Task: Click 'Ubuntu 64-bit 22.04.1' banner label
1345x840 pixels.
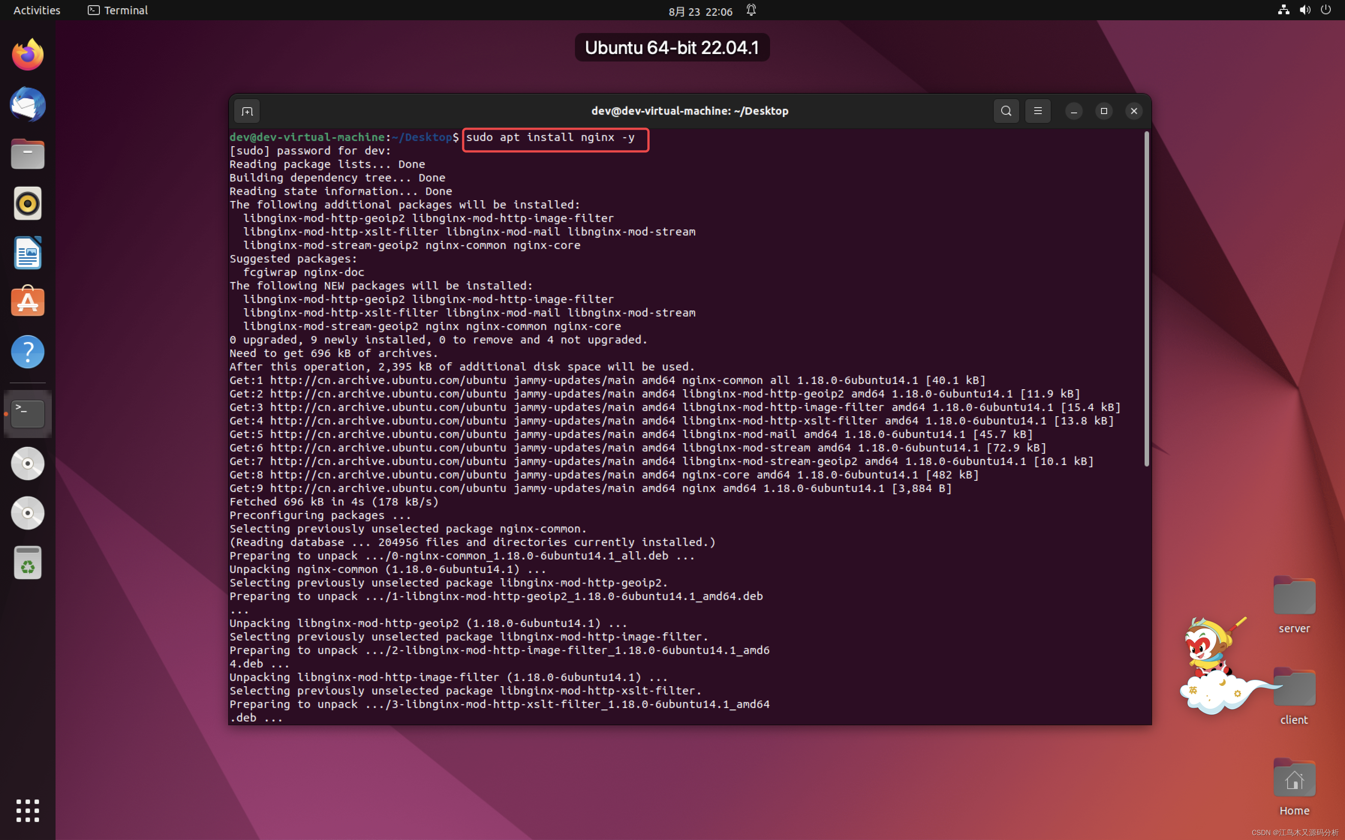Action: [672, 47]
